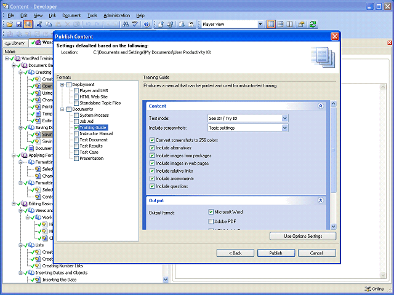
Task: Open the Tools menu
Action: [92, 15]
